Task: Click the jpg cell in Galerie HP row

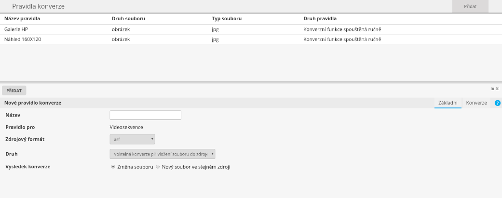Action: click(215, 29)
